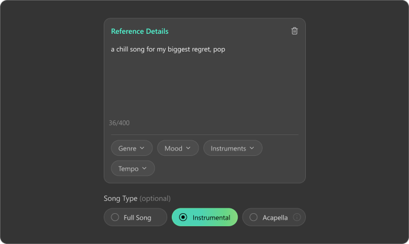Click the Song Type (optional) label

[137, 198]
